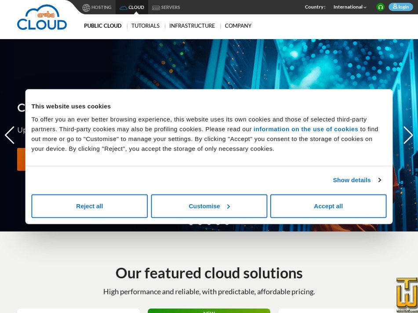418x313 pixels.
Task: Choose Customise to manage cookie settings
Action: point(204,206)
